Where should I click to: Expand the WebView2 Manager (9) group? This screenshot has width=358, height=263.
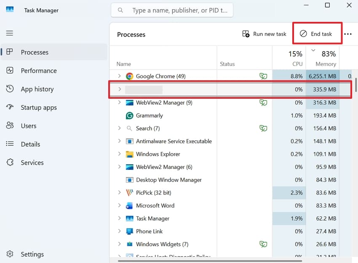[x=120, y=103]
